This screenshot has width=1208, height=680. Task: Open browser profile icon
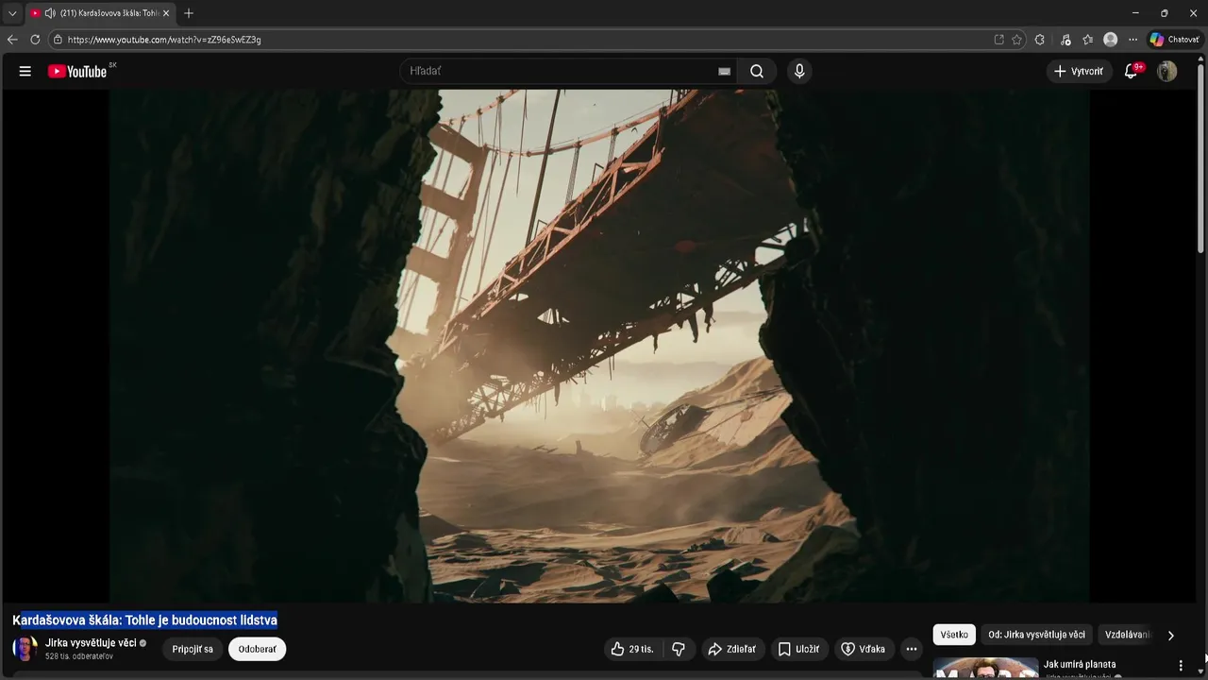pyautogui.click(x=1111, y=40)
